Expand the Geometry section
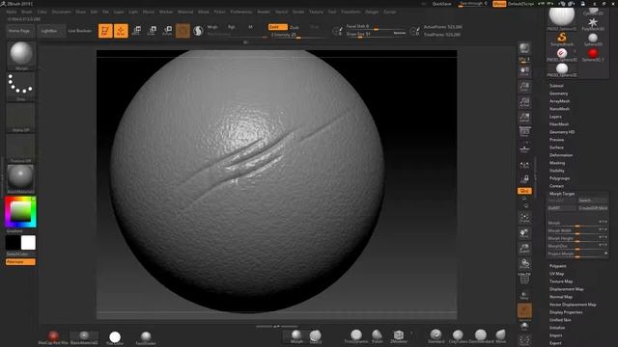Screen dimensions: 618x347 (x=558, y=93)
